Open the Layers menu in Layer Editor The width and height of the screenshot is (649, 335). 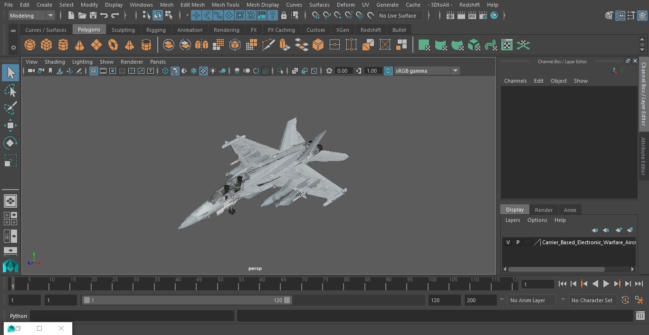[x=513, y=220]
